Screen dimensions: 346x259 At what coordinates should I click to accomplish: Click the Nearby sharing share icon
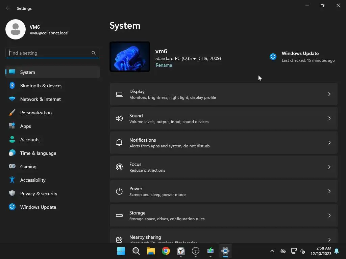[x=119, y=239]
